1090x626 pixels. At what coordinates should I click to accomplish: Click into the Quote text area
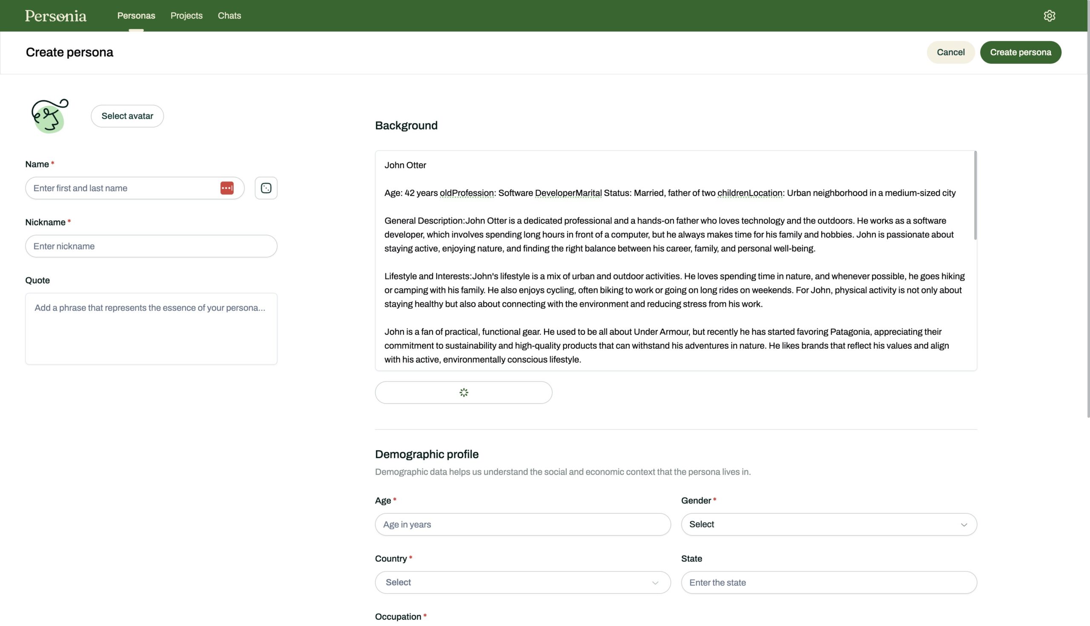point(151,328)
